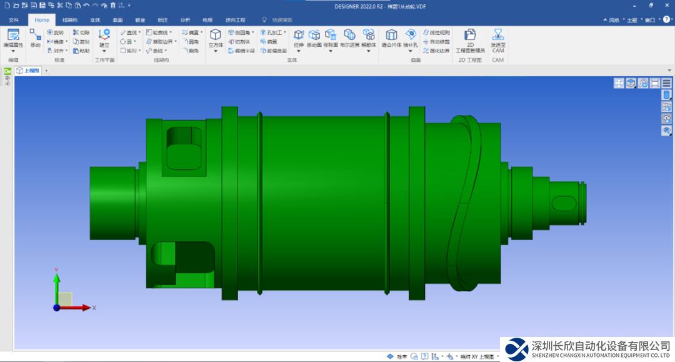675x362 pixels.
Task: Toggle the hamburger panel button at viewport corner
Action: click(667, 83)
